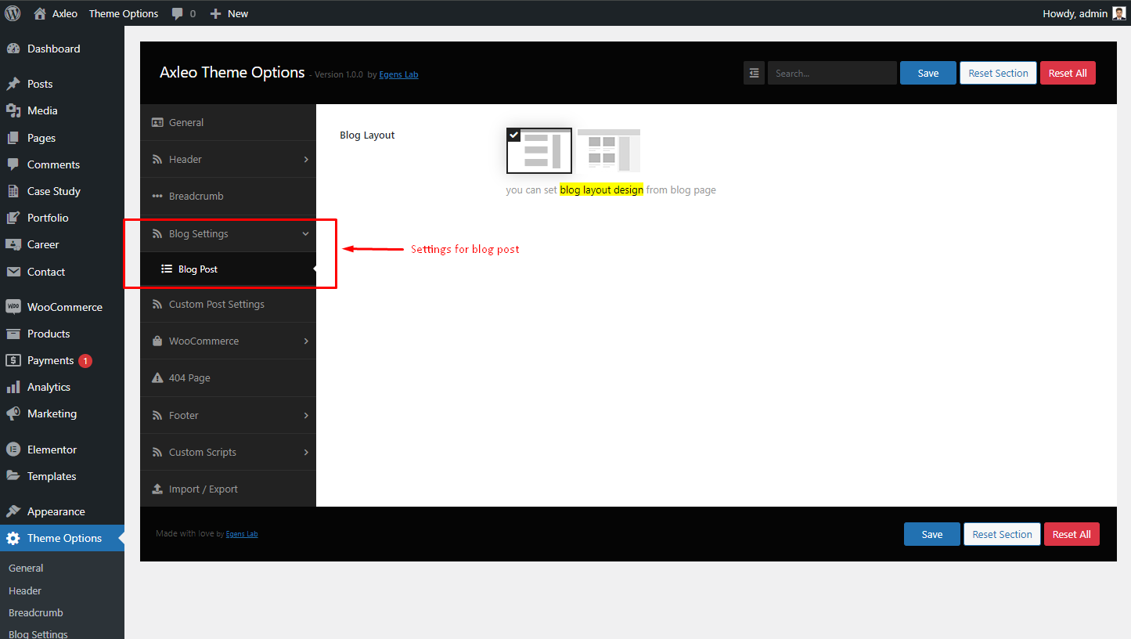Click the Pages icon in sidebar
The height and width of the screenshot is (639, 1131).
(x=13, y=138)
